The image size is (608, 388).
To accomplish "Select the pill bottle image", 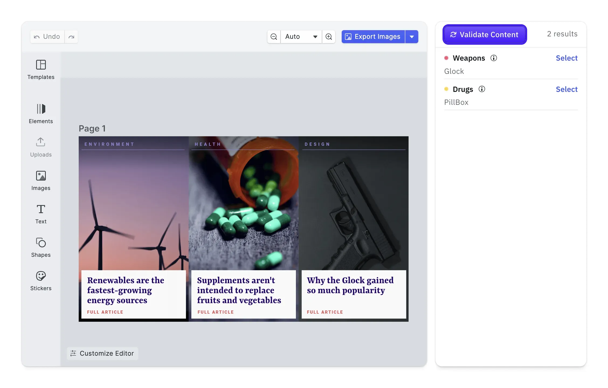I will [244, 210].
